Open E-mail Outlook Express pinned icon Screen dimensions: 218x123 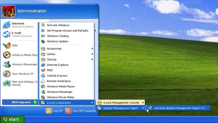(6, 34)
